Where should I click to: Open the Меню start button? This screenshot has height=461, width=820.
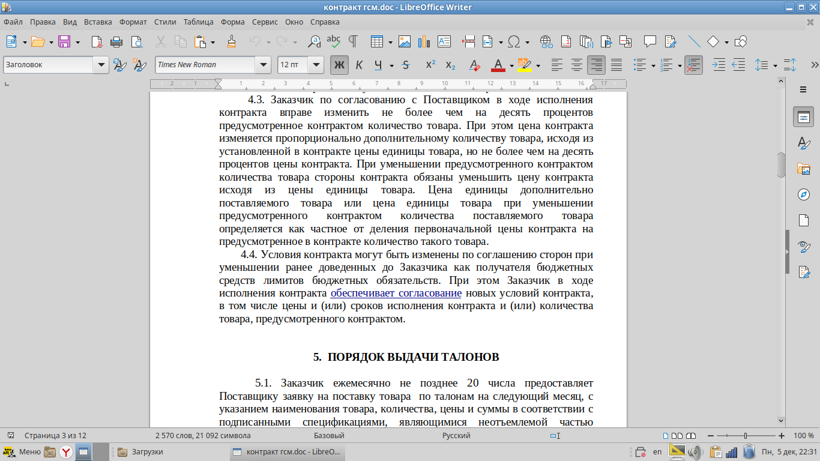[x=22, y=451]
